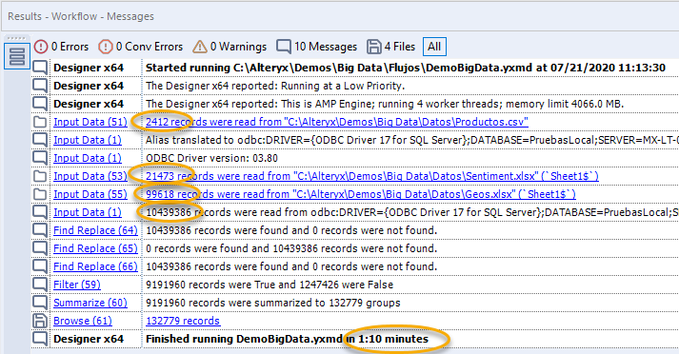
Task: Open the Input Data (55) tool link
Action: 90,194
